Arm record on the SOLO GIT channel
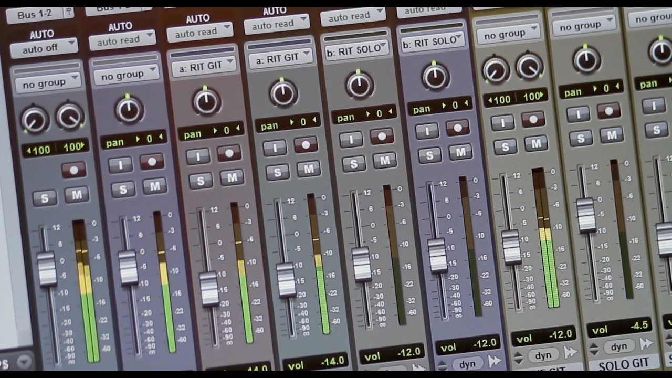Image resolution: width=672 pixels, height=378 pixels. click(x=608, y=111)
